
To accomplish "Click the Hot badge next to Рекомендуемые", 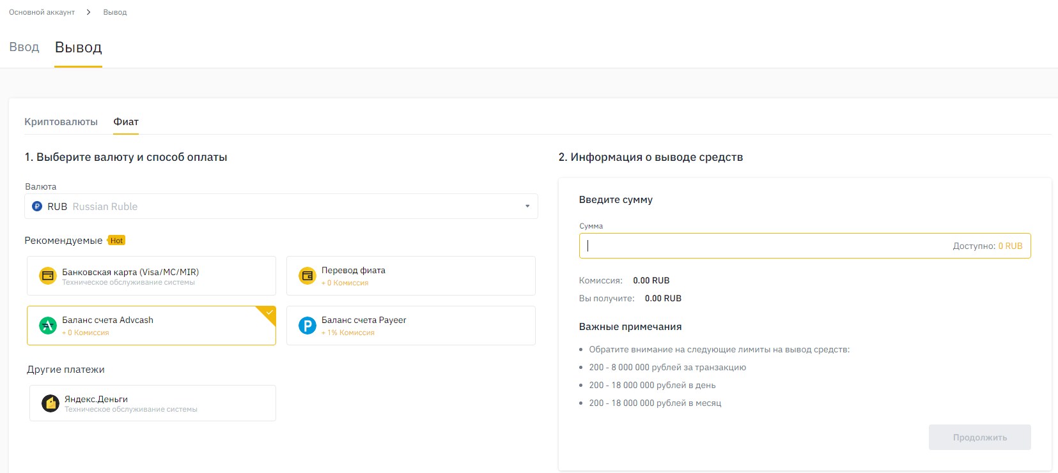I will point(116,241).
